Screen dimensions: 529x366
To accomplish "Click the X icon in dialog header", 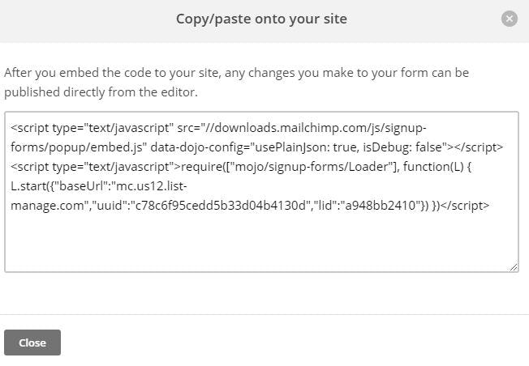I will coord(509,19).
